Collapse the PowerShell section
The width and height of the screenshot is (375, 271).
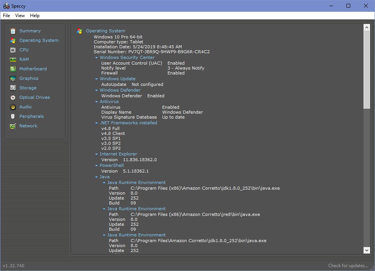point(96,165)
